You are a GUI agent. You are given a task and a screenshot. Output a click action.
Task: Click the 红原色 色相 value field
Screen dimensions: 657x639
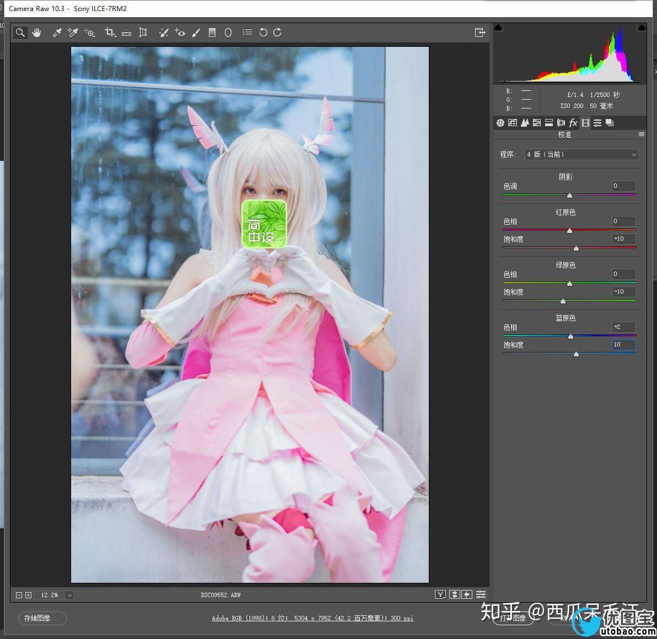coord(623,221)
